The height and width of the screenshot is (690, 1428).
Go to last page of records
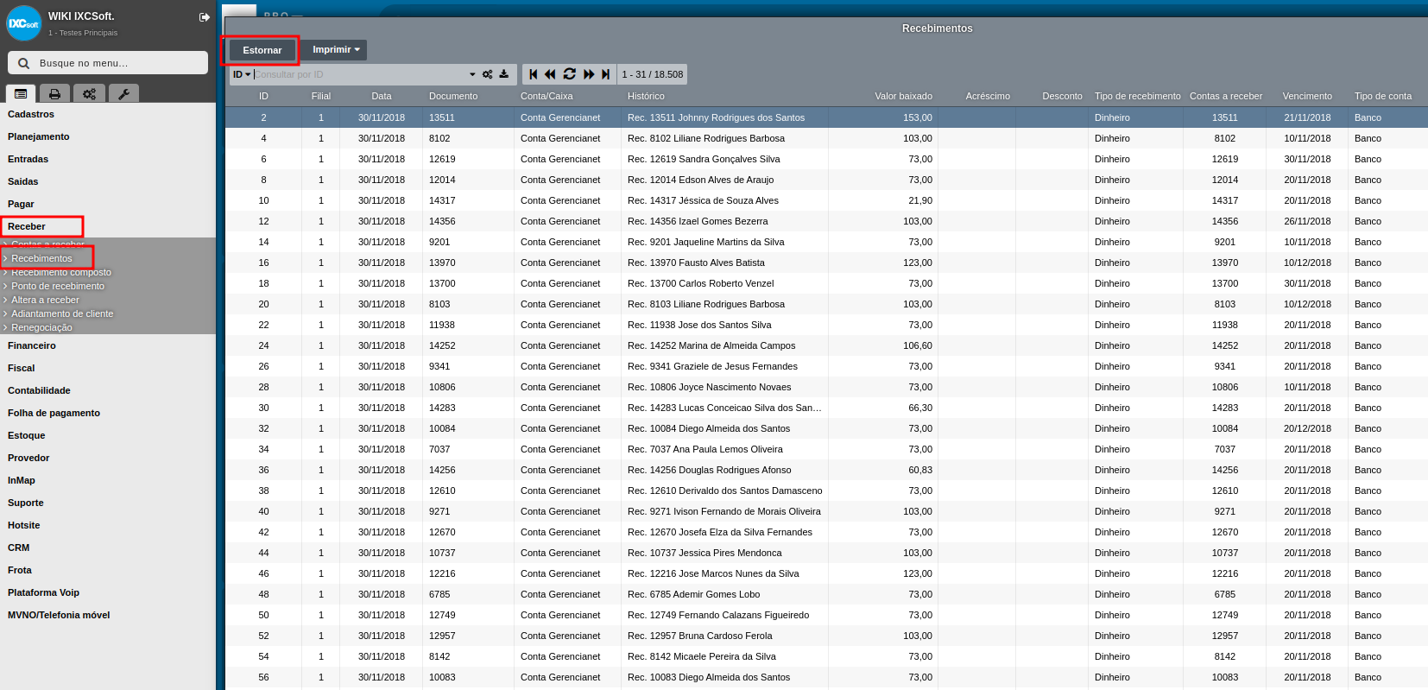[x=606, y=74]
